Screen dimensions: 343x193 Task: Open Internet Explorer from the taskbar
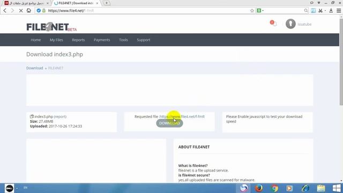[x=305, y=188]
